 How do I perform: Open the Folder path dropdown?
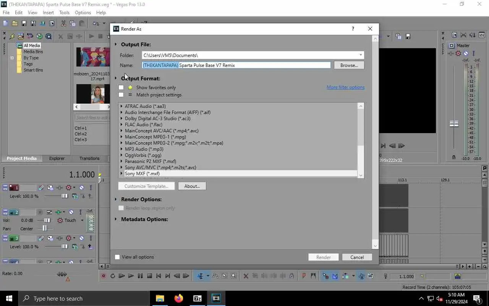[x=360, y=55]
